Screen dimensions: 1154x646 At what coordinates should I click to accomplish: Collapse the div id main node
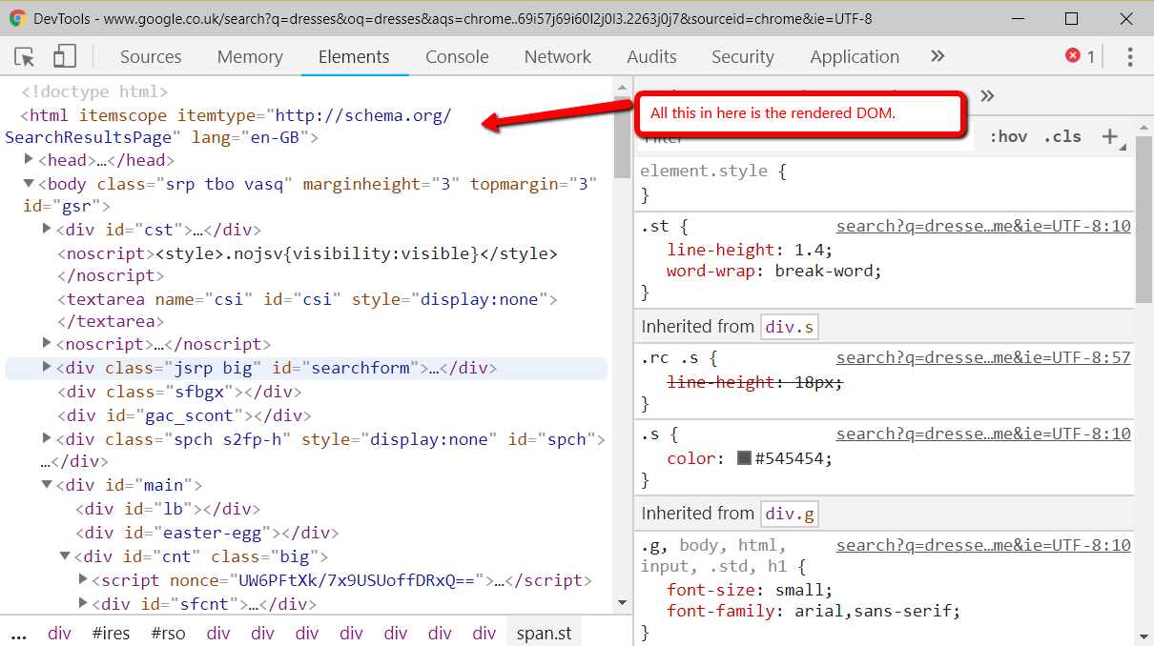tap(47, 485)
